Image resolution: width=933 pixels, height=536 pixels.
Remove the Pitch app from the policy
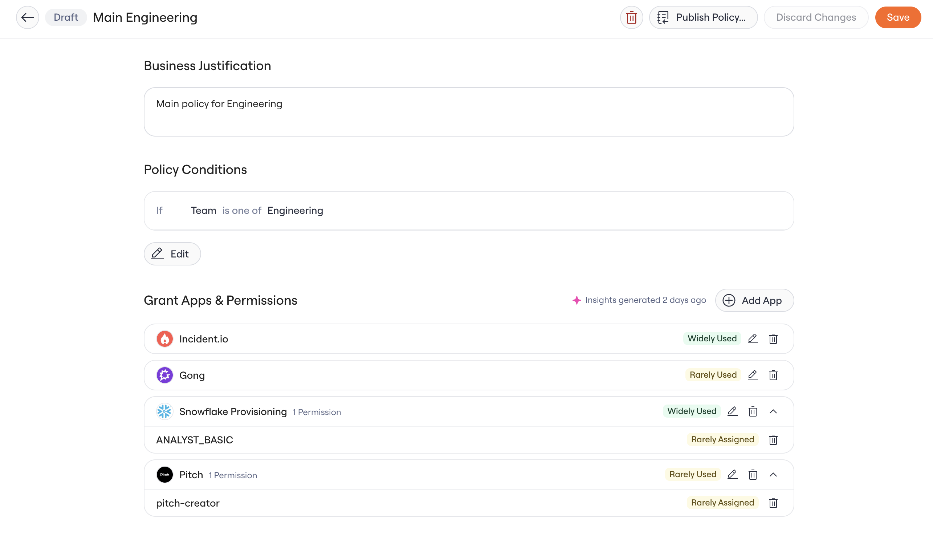pyautogui.click(x=753, y=474)
